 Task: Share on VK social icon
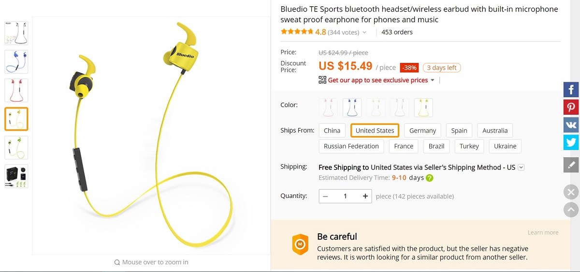tap(571, 125)
